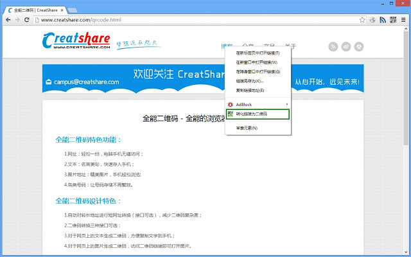The image size is (411, 257).
Task: Click the line 3.对于网页上的文本生成二维码
Action: [119, 236]
